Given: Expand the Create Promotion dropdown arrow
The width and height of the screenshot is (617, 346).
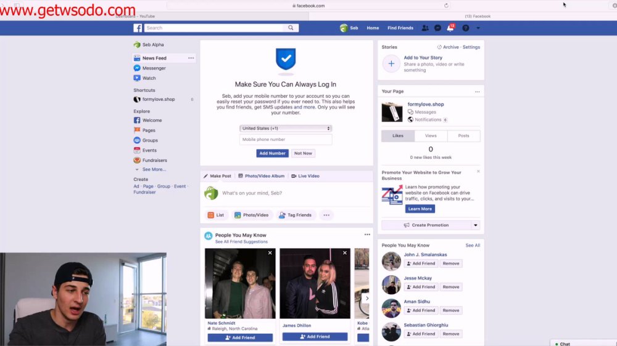Looking at the screenshot, I should click(x=475, y=225).
